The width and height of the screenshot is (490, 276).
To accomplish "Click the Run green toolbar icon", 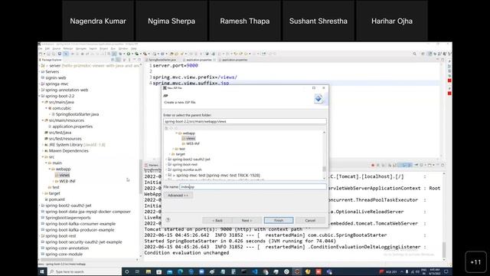I will 128,54.
